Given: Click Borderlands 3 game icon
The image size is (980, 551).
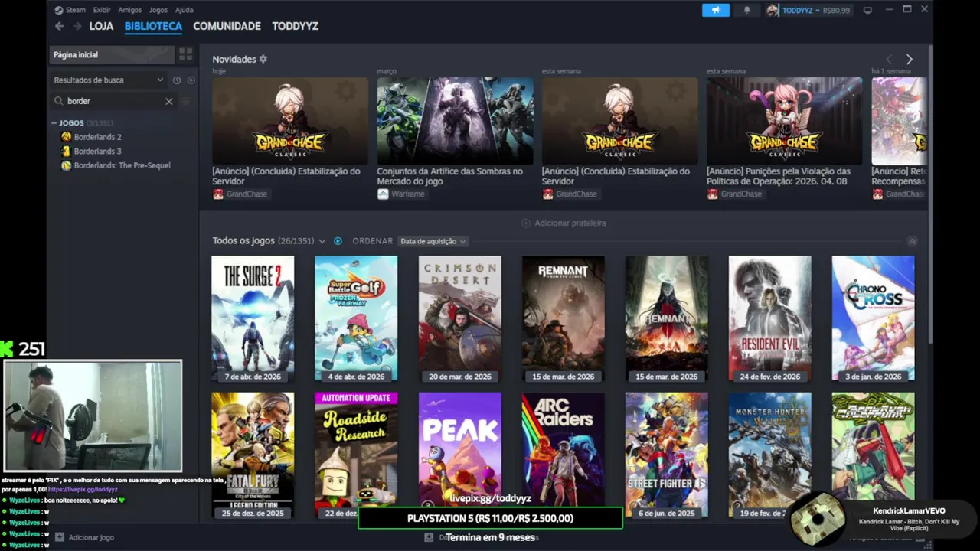Looking at the screenshot, I should [x=67, y=151].
